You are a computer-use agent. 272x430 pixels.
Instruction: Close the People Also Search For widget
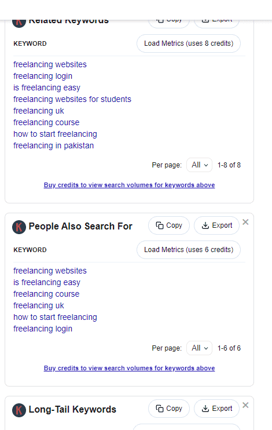pyautogui.click(x=245, y=222)
